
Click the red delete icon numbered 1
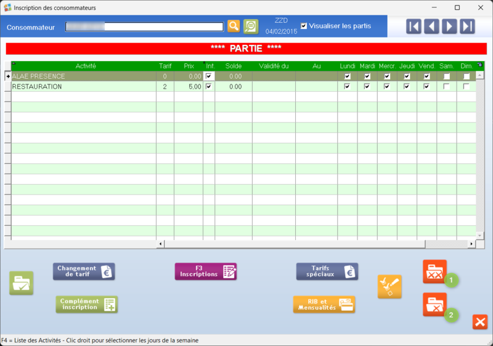434,272
